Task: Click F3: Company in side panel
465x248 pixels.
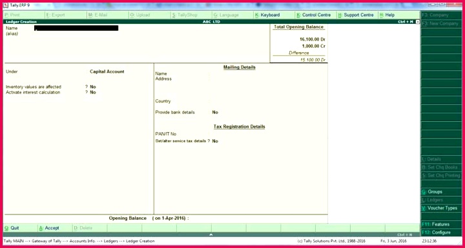Action: (441, 15)
